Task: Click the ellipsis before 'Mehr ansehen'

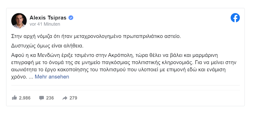Action: (x=31, y=77)
